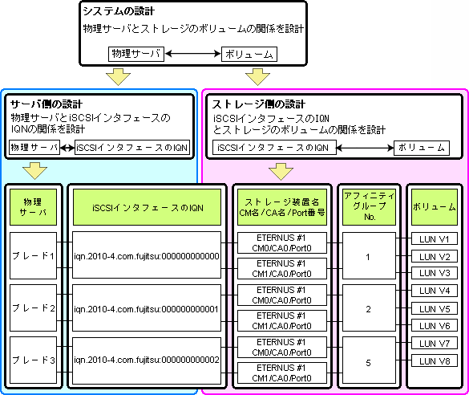
Task: Select the LUN V1 volume
Action: (x=435, y=239)
